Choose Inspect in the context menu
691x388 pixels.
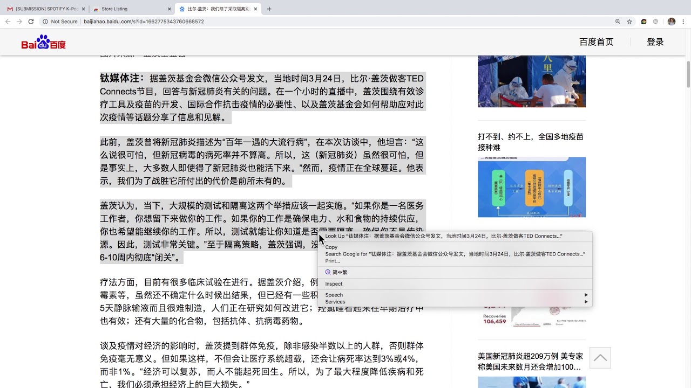(x=455, y=283)
